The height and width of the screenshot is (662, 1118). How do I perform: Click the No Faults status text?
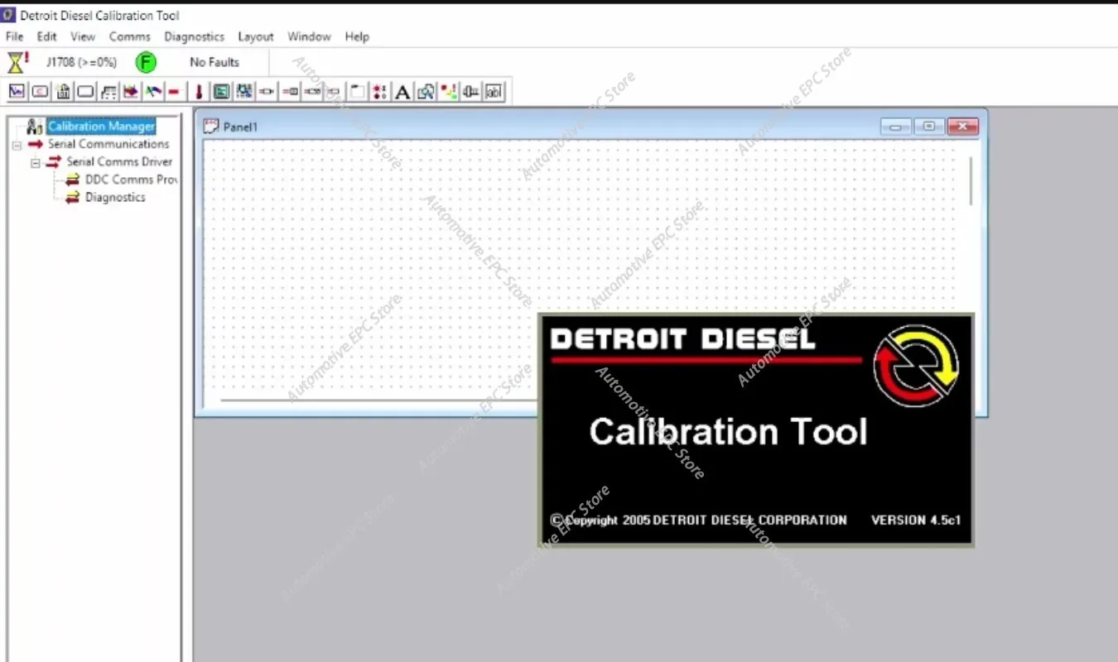214,62
